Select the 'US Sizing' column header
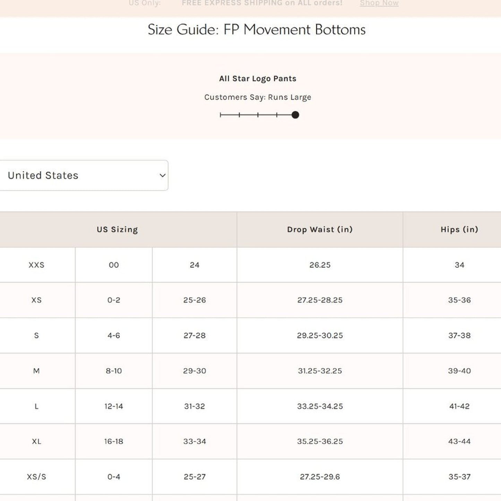 (x=117, y=229)
